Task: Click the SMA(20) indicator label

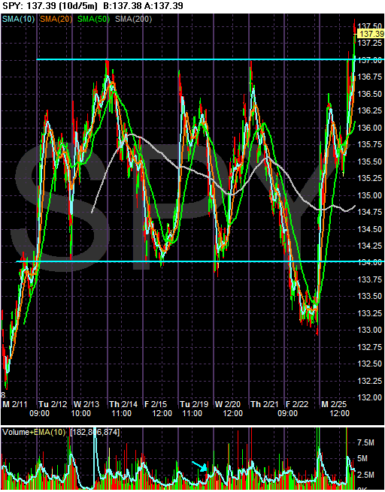Action: click(x=56, y=20)
